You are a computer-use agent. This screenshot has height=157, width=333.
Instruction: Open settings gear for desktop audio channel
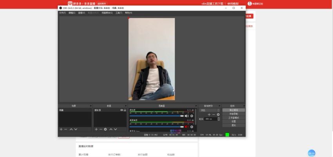click(192, 127)
